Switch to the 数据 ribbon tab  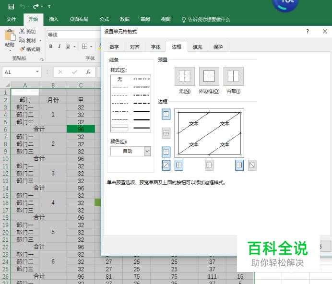coord(125,20)
